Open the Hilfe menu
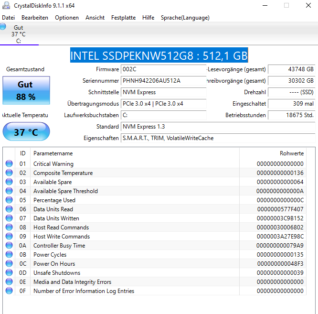The height and width of the screenshot is (314, 318). pos(148,18)
